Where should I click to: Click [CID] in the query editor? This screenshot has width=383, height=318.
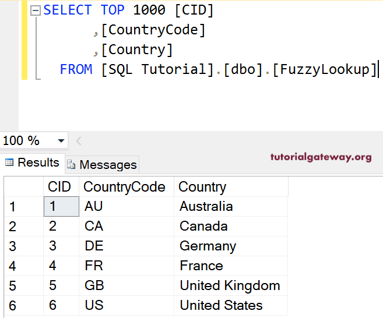194,10
